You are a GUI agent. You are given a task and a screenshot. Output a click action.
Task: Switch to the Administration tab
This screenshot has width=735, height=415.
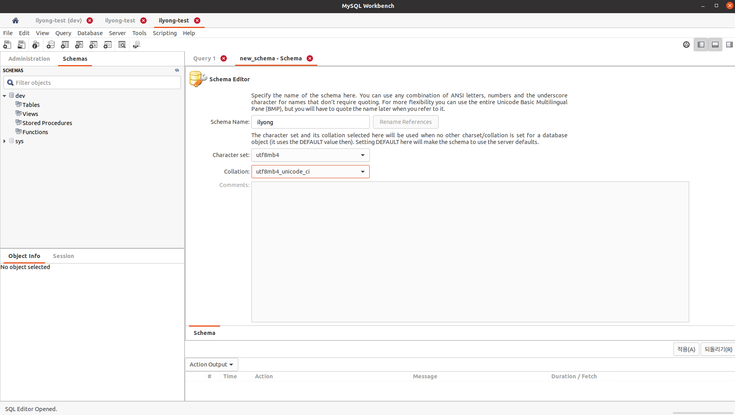[x=29, y=59]
